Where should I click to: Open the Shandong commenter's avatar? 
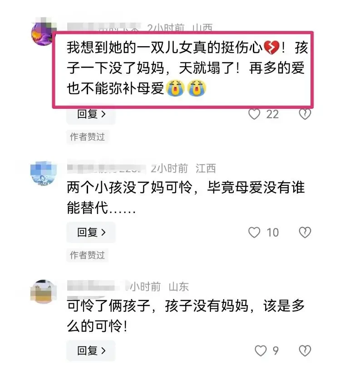coord(43,292)
